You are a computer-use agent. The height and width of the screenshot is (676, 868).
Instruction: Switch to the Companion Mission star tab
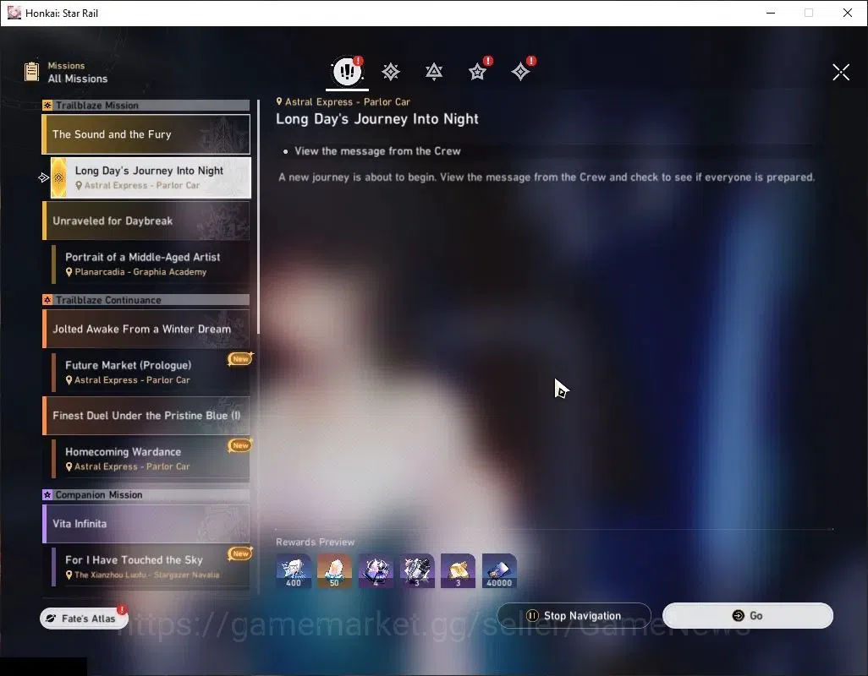pos(478,71)
